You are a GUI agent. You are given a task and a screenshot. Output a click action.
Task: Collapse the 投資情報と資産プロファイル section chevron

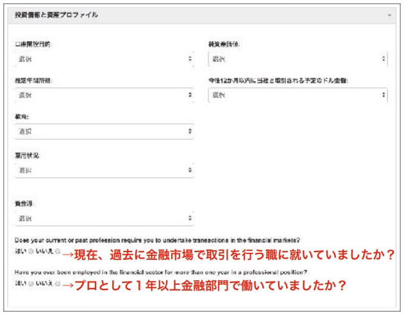coord(389,15)
